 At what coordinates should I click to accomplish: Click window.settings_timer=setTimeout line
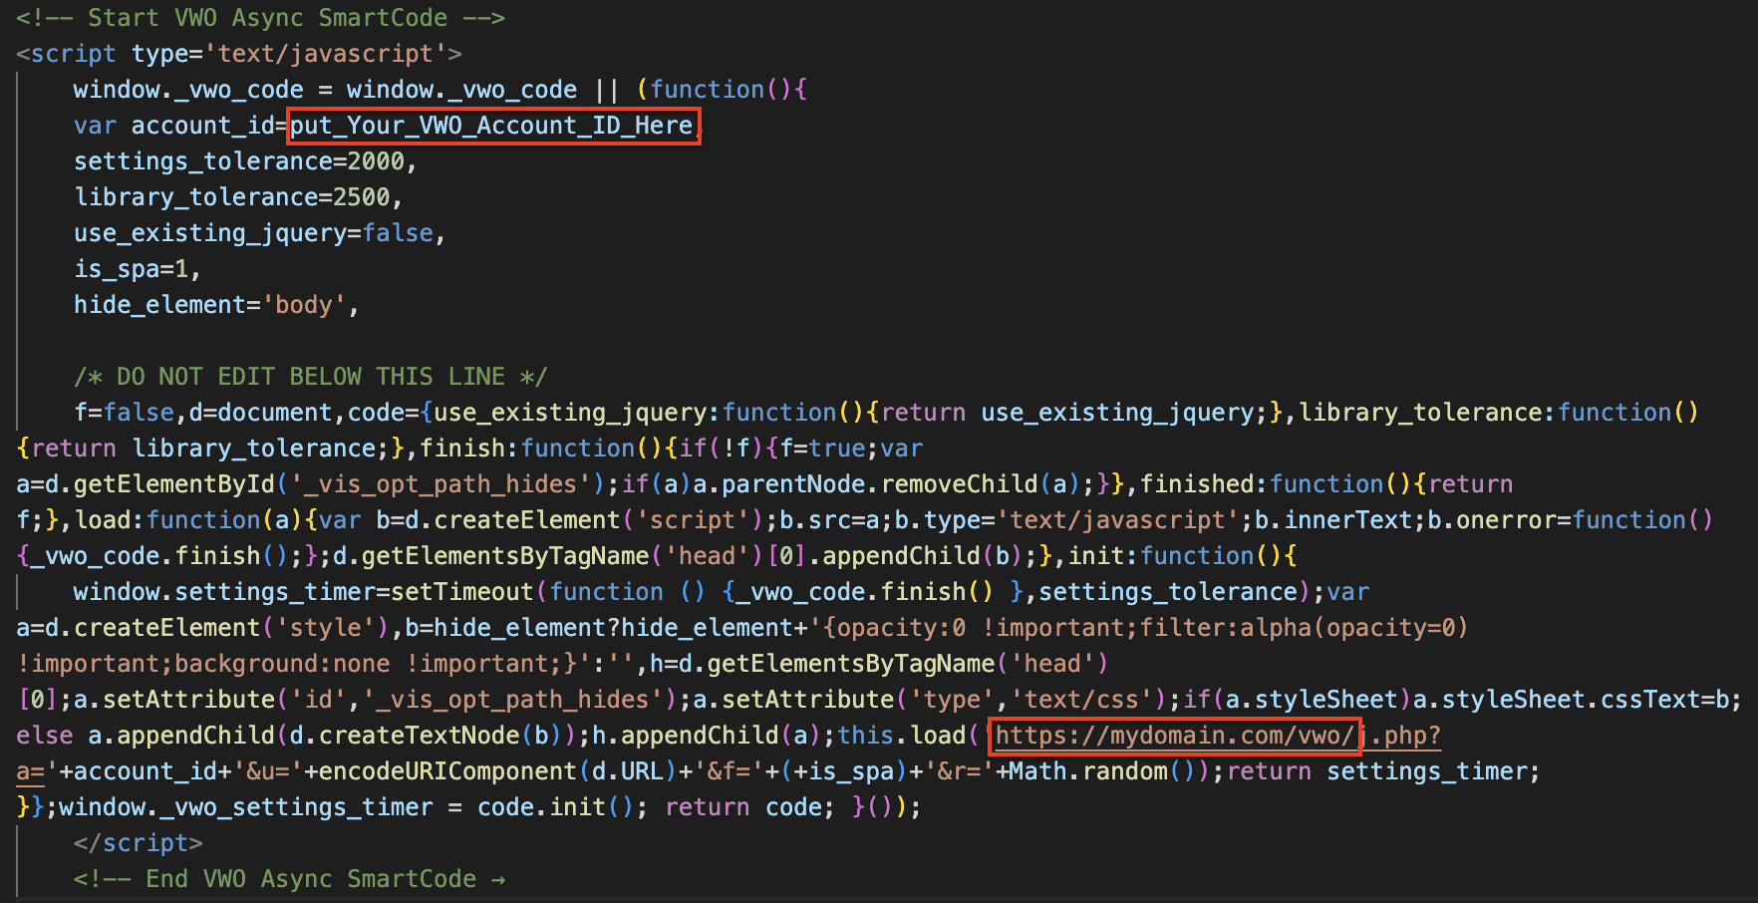coord(722,592)
